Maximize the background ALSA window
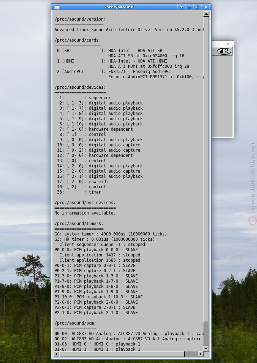The image size is (257, 363). pos(220,44)
